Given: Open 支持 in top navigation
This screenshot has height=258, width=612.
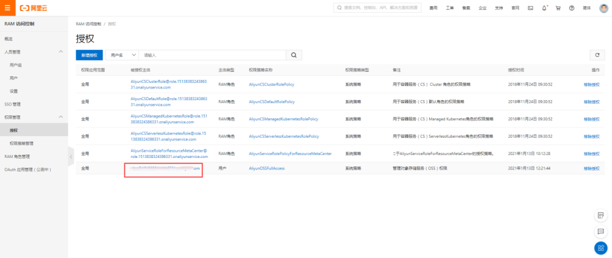Looking at the screenshot, I should [x=499, y=8].
